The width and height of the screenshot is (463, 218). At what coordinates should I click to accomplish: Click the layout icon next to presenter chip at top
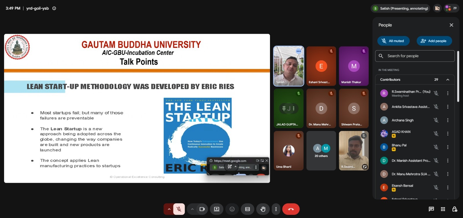[x=437, y=8]
